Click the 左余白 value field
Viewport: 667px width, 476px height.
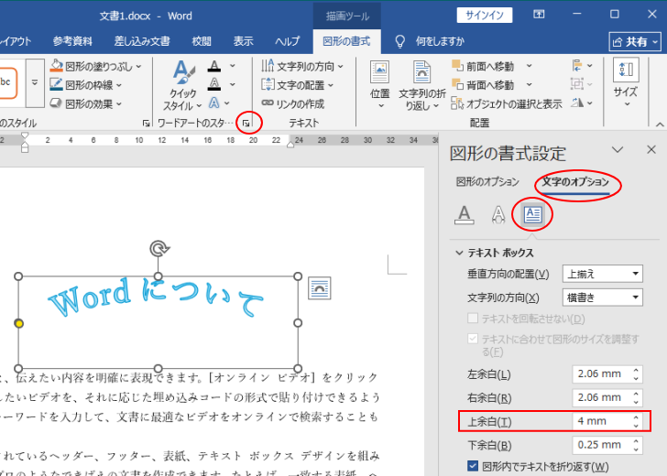pyautogui.click(x=602, y=374)
